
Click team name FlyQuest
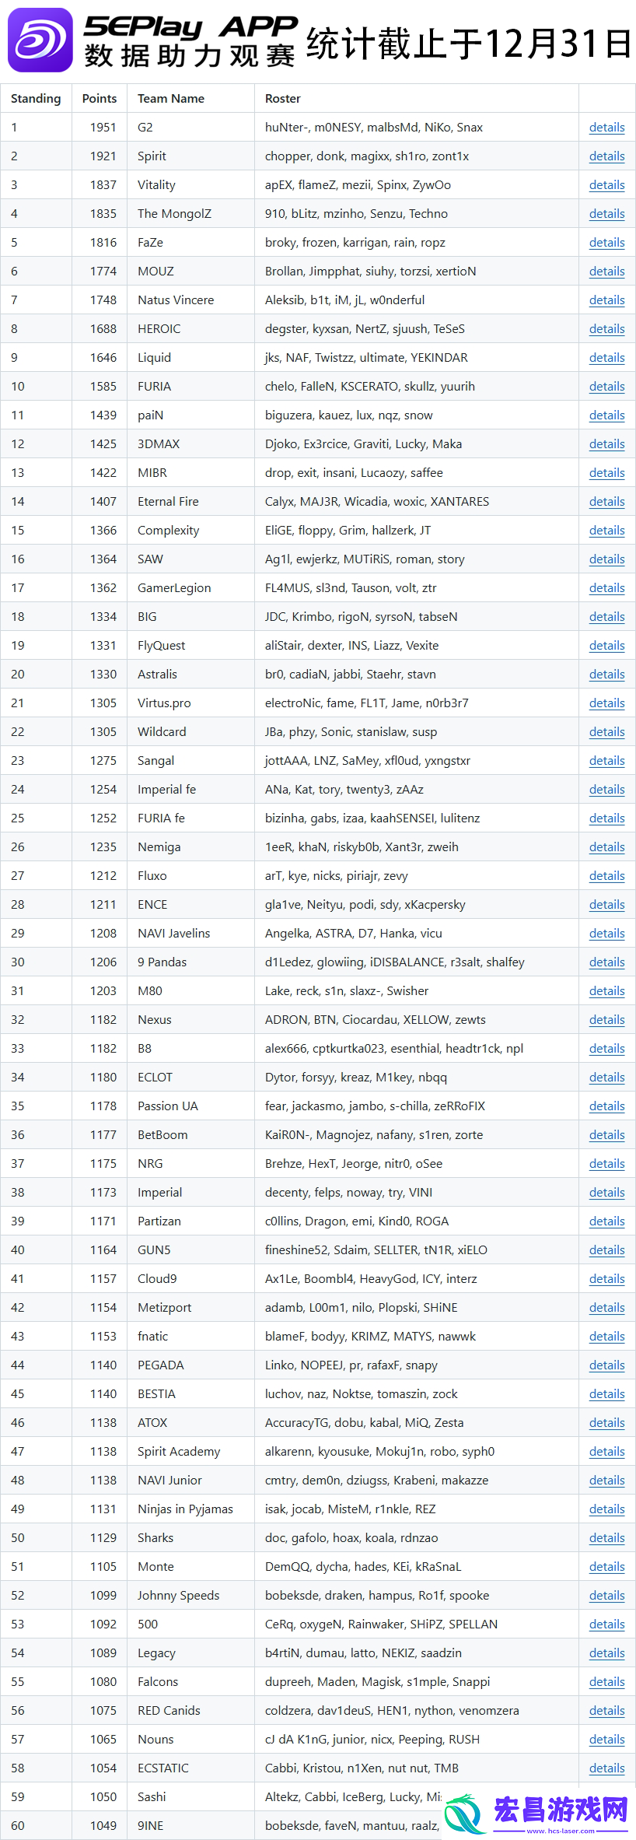click(162, 646)
